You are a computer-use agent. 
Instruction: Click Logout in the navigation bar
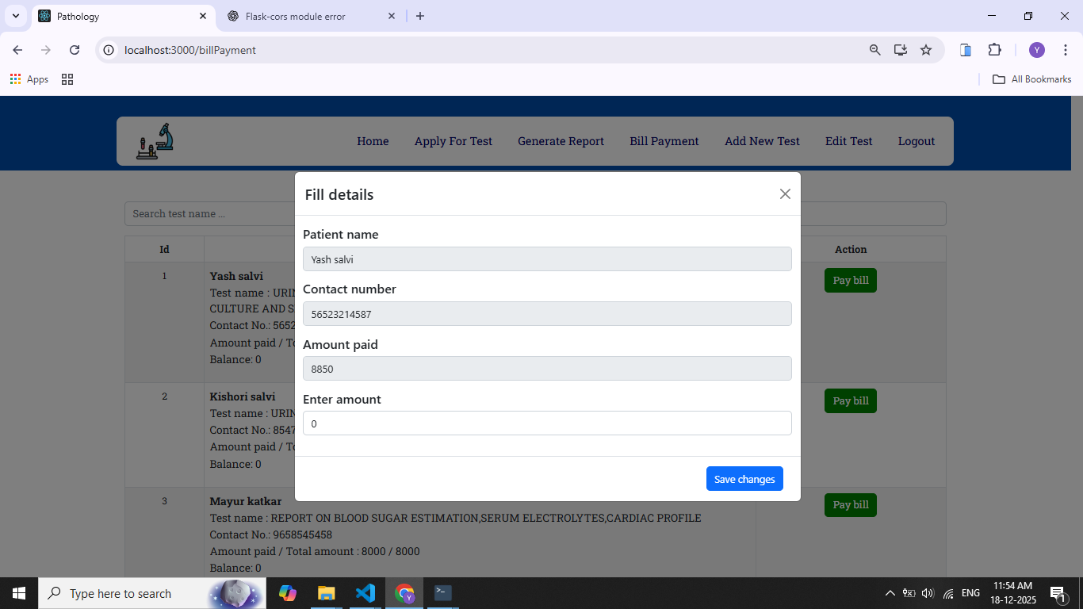(x=916, y=141)
